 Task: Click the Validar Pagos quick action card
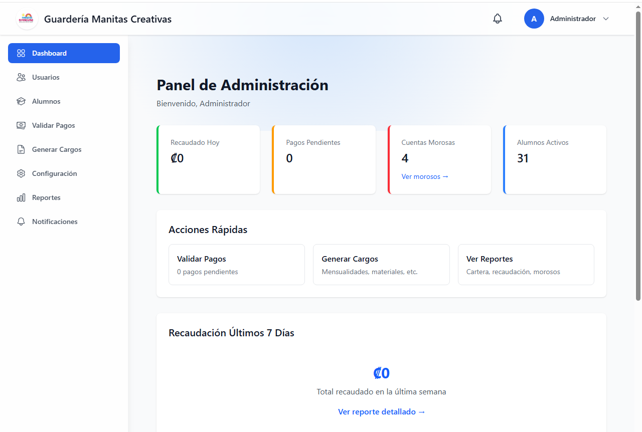point(237,265)
